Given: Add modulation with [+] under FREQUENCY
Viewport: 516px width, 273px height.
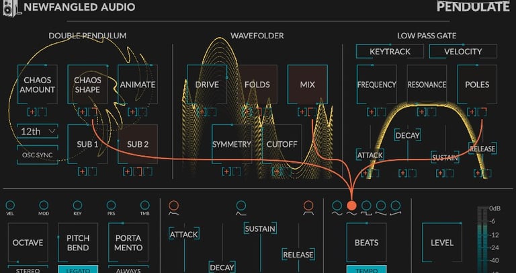Looking at the screenshot, I should tap(372, 112).
